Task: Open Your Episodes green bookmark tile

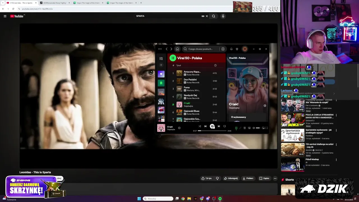Action: coord(161,83)
